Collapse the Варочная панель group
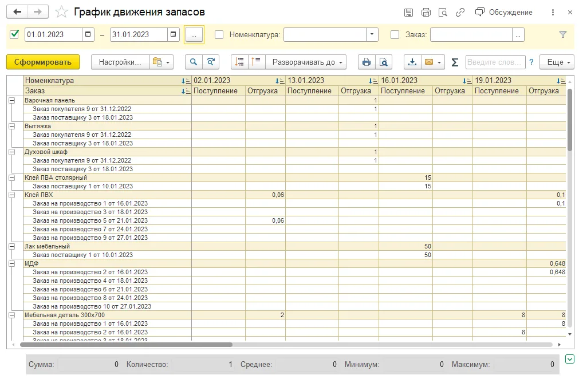Screen dimensions: 579x379 pos(12,100)
